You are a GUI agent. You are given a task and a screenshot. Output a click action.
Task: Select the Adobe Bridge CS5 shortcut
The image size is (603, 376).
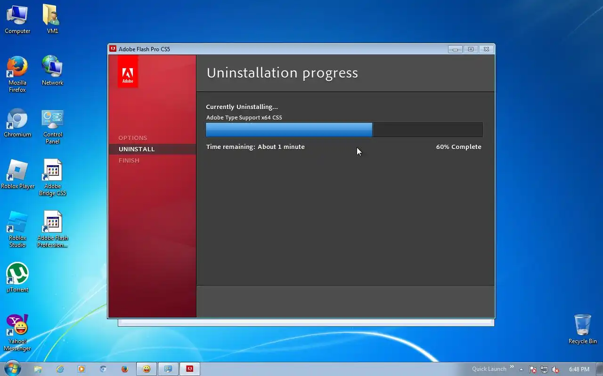coord(52,178)
